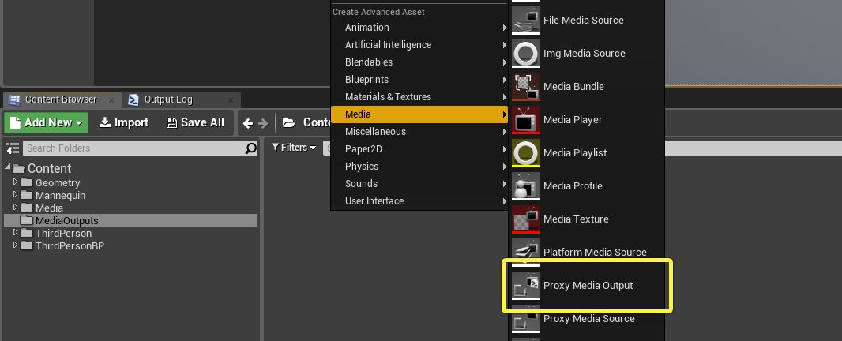Click the folder icon beside the Content path
842x341 pixels.
[x=289, y=122]
